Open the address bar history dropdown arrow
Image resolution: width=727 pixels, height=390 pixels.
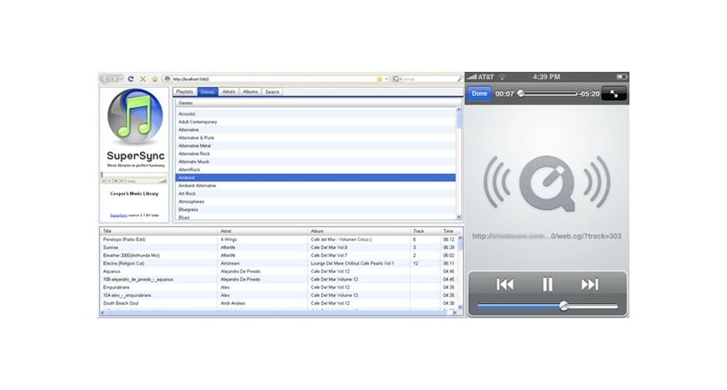387,79
